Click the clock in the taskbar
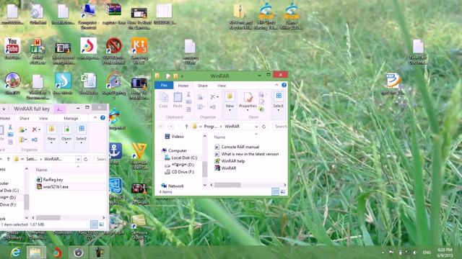 tap(445, 253)
